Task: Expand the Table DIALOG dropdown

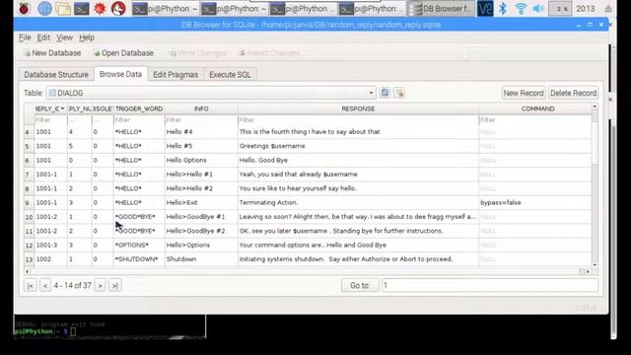Action: coord(211,93)
